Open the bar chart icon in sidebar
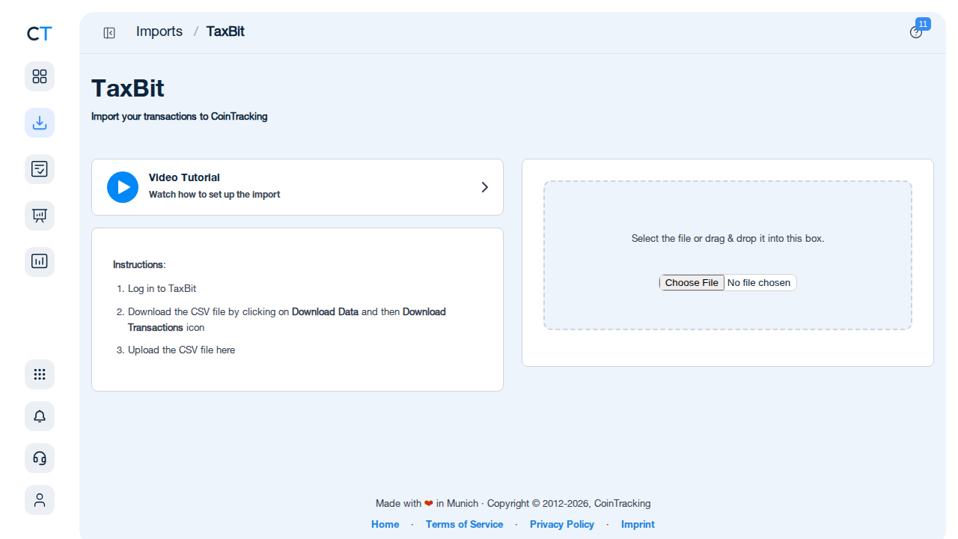 [x=40, y=262]
